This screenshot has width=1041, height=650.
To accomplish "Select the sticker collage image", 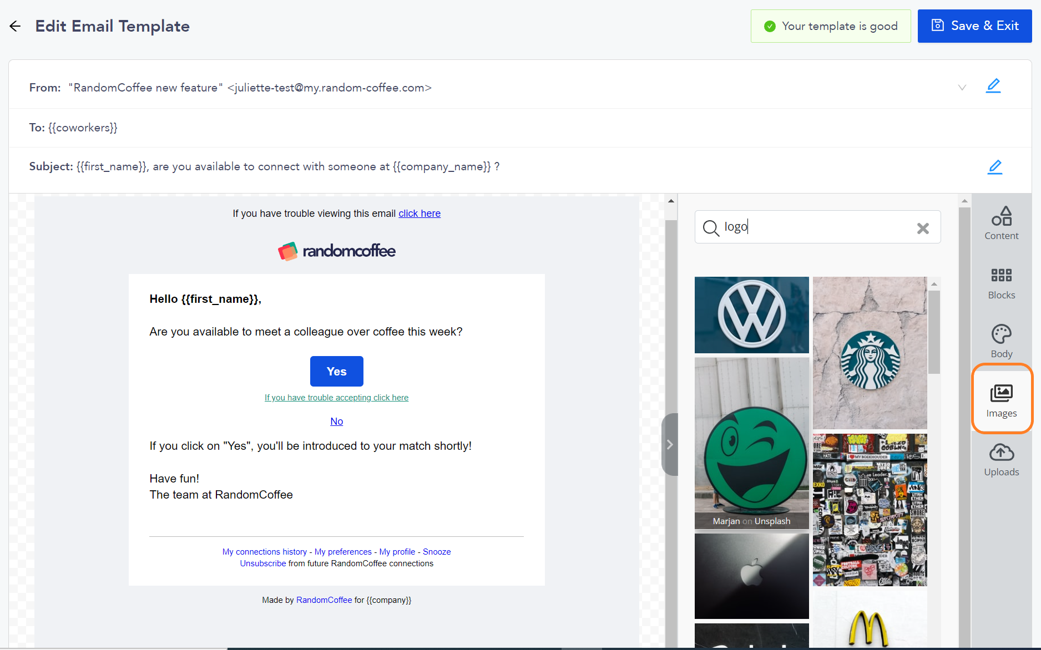I will (870, 510).
